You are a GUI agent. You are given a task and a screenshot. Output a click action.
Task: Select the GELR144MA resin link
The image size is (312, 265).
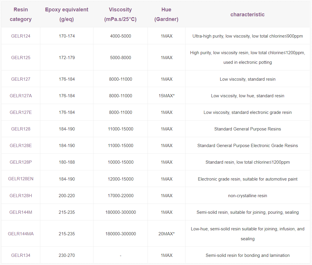(x=21, y=234)
